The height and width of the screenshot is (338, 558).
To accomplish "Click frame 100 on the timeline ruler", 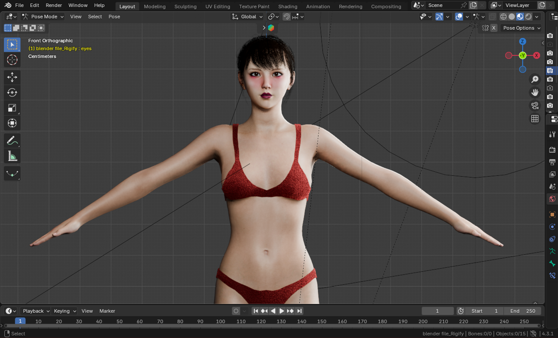I will (221, 321).
